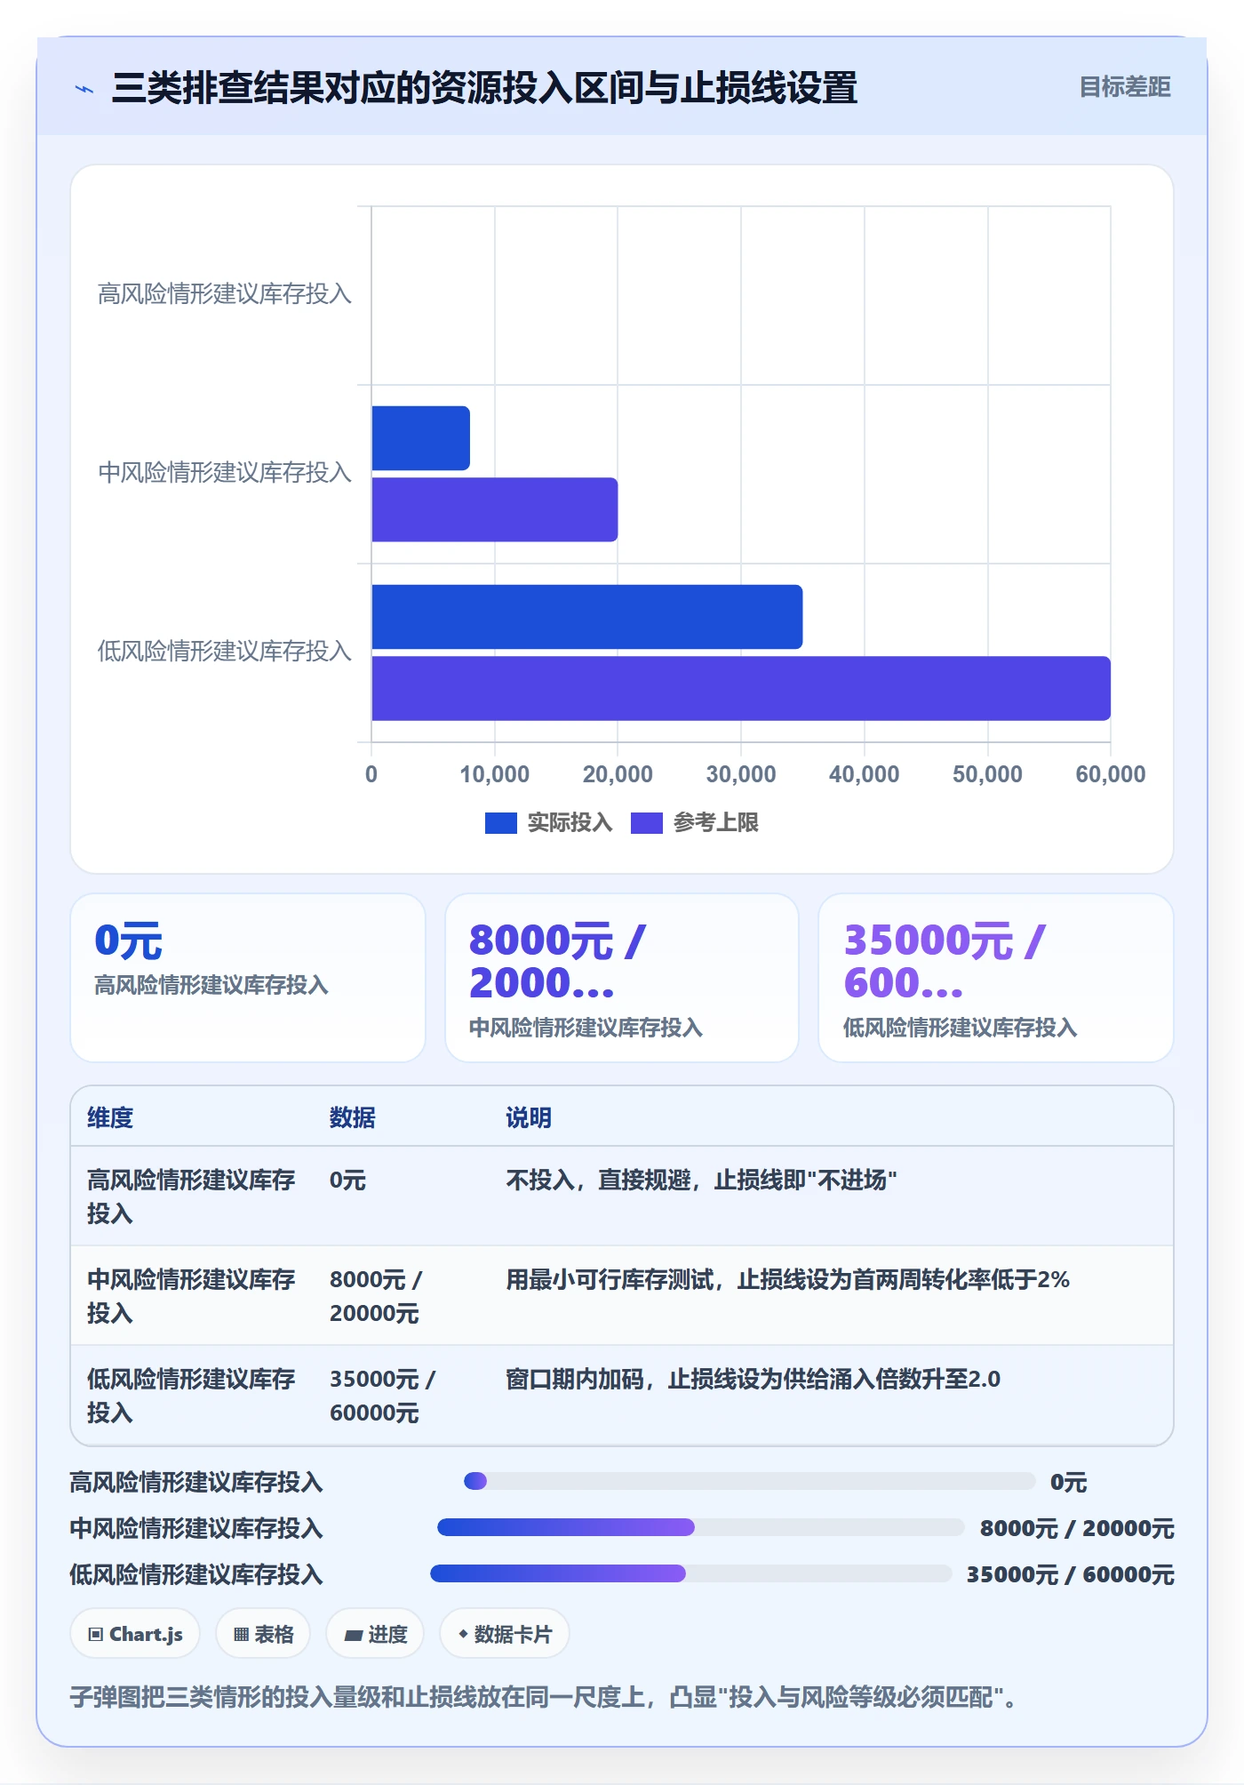Click the lightning icon beside the title
The width and height of the screenshot is (1244, 1785).
coord(84,89)
